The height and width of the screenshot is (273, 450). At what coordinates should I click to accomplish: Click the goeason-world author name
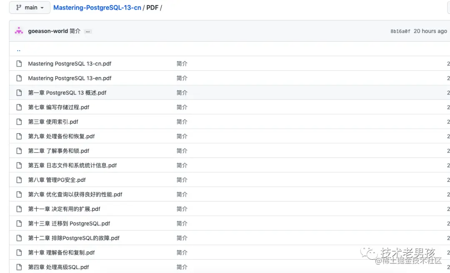(48, 31)
